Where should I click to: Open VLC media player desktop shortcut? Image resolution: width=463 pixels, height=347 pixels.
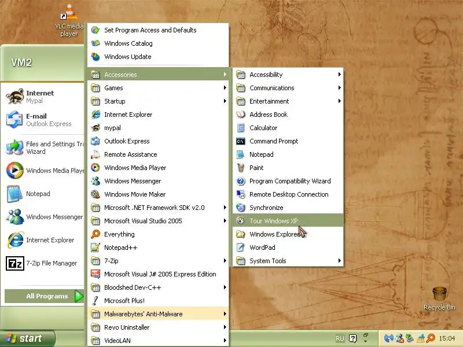[x=69, y=20]
